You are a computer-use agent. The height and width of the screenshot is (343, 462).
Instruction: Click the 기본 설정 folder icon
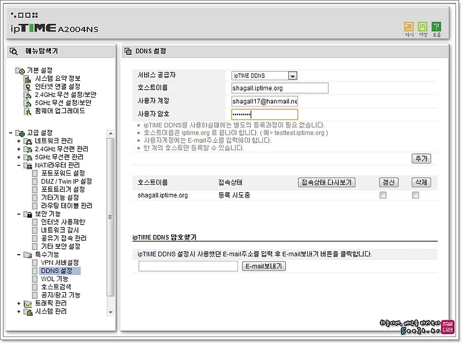point(20,70)
